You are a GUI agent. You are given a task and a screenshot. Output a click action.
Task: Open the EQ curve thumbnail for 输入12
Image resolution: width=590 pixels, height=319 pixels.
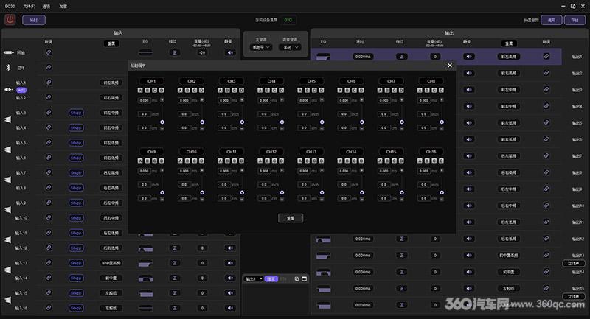point(145,248)
